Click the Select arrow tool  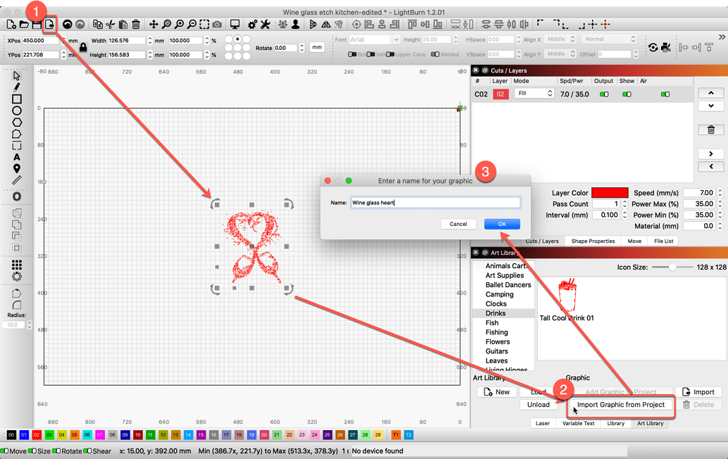coord(17,75)
